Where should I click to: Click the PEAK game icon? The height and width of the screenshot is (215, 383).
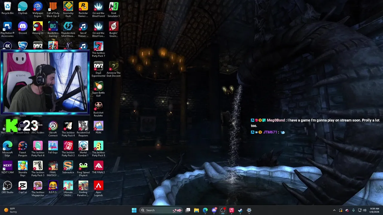coord(98,128)
